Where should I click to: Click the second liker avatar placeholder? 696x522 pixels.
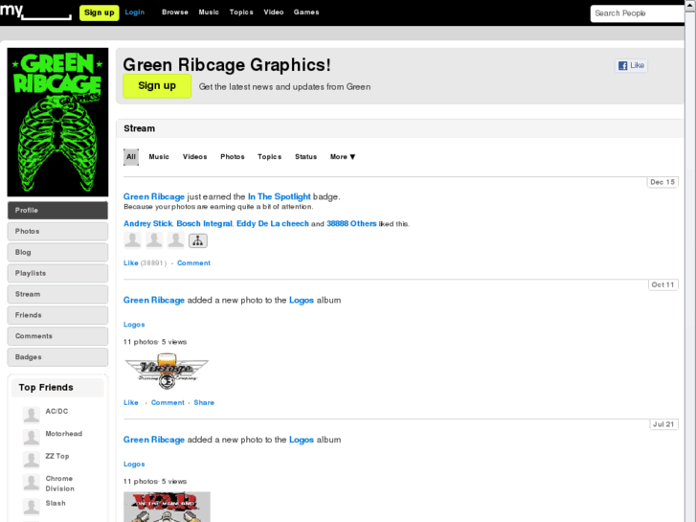[154, 240]
